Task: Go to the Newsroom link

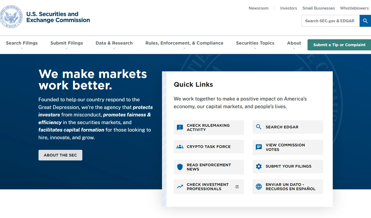Action: coord(258,8)
